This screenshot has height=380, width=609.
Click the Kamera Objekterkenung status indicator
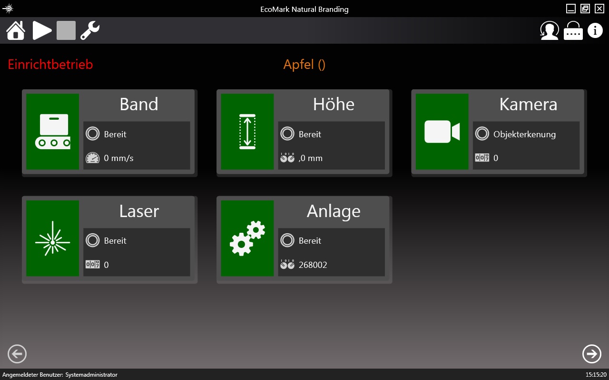[482, 134]
